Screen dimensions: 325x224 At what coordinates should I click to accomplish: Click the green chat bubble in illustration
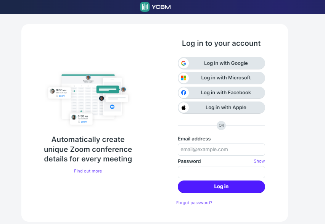coord(108,89)
